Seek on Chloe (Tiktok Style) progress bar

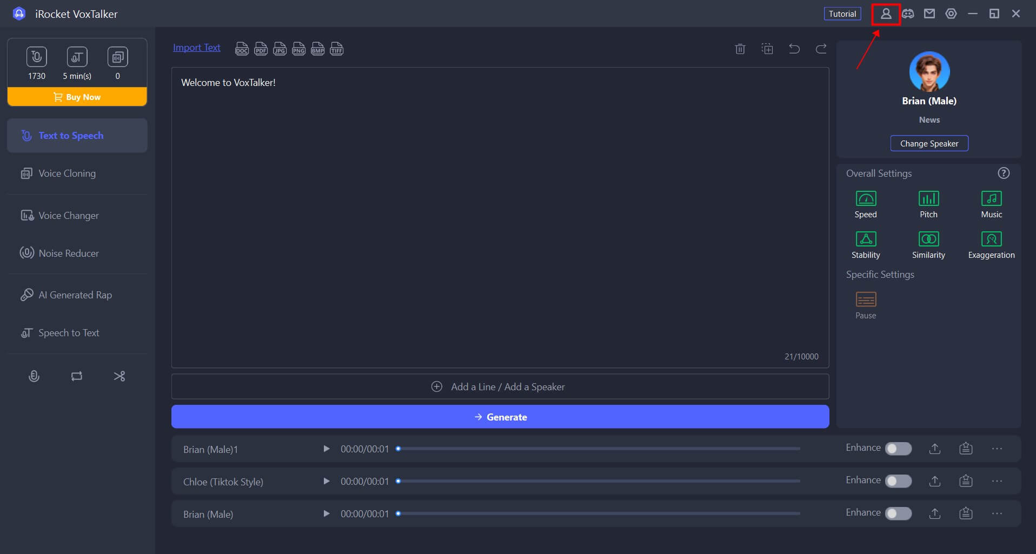pos(598,481)
